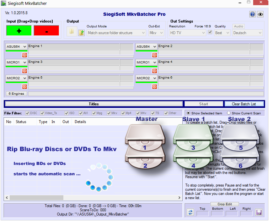Open Engine 5 host dropdown MICRO2
Screen dimensions: 269x221
click(x=16, y=78)
